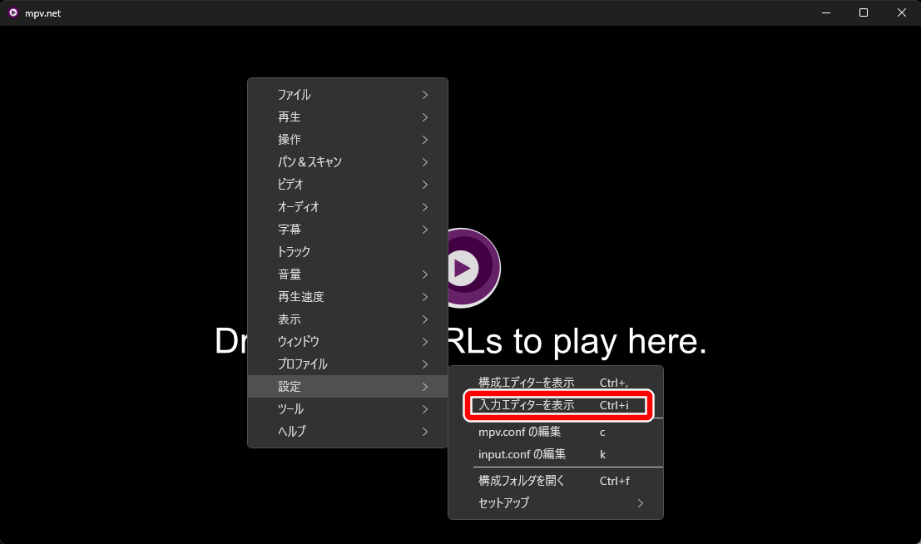The image size is (921, 544).
Task: Select 構成エディターを表示 menu entry
Action: pos(556,383)
